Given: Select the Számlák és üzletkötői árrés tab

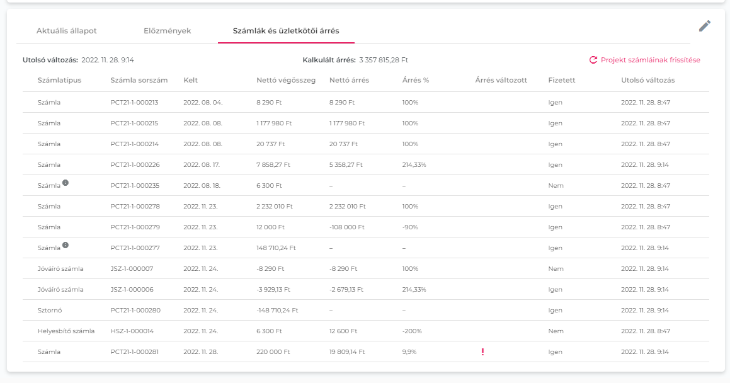Looking at the screenshot, I should click(x=286, y=30).
